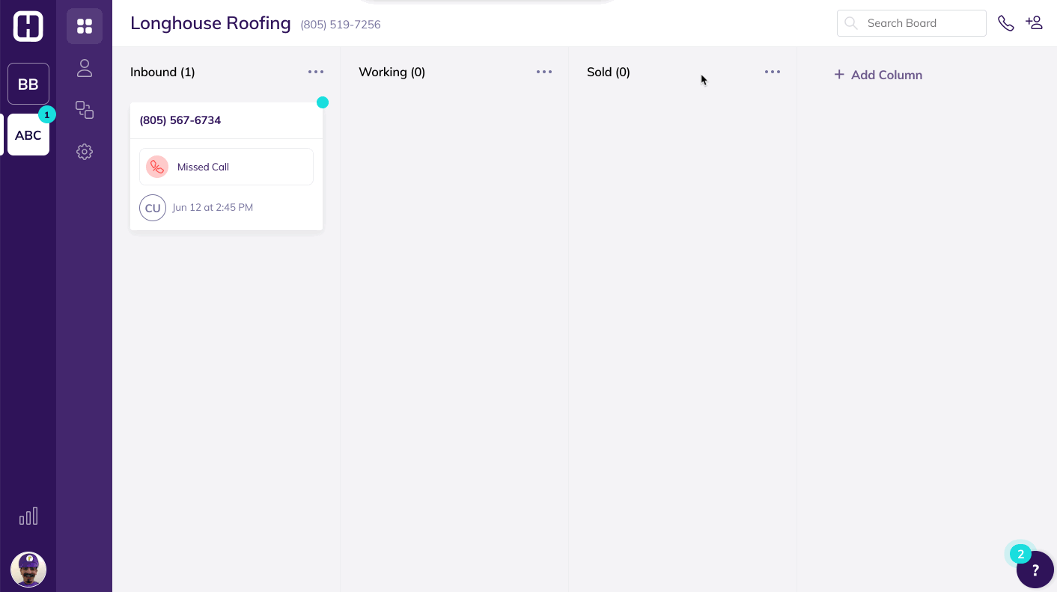Expand the Inbound column options menu
This screenshot has height=592, width=1057.
coord(316,72)
